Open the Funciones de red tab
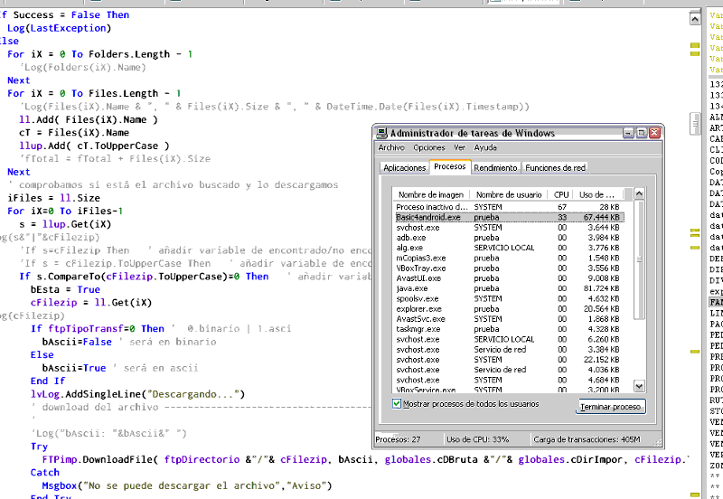This screenshot has width=723, height=499. click(x=555, y=168)
